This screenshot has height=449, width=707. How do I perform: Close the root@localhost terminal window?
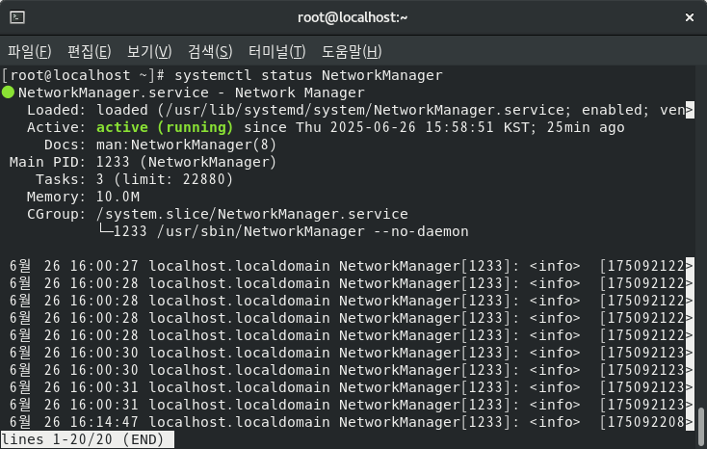pyautogui.click(x=690, y=17)
